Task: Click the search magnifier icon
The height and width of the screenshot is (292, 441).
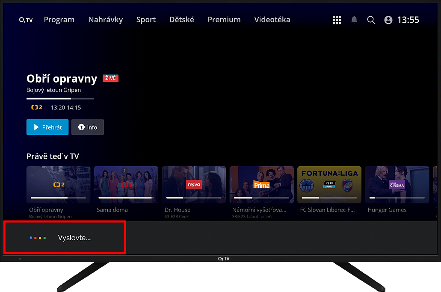Action: pos(371,20)
